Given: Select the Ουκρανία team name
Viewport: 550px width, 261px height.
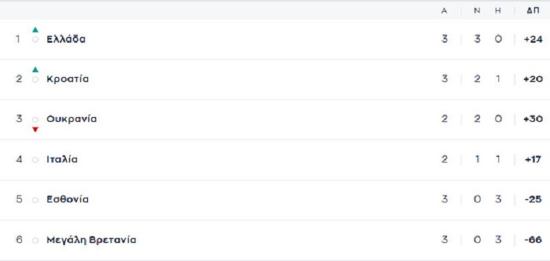Looking at the screenshot, I should [x=71, y=119].
